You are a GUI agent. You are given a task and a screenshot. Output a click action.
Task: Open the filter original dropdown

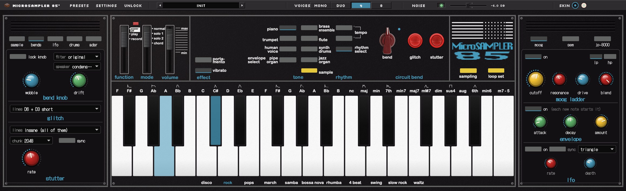coord(77,57)
